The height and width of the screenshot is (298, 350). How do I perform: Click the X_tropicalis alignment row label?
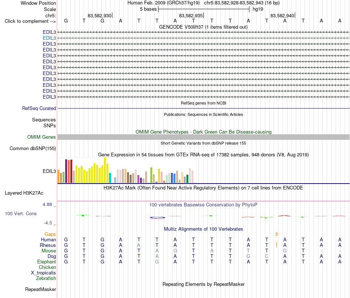(x=43, y=273)
